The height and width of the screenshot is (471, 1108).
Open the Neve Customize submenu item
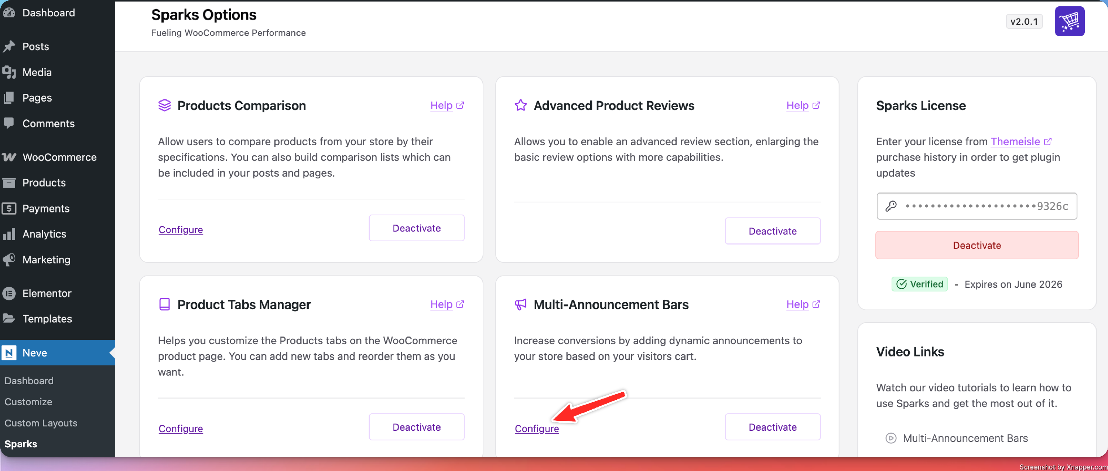pos(28,402)
